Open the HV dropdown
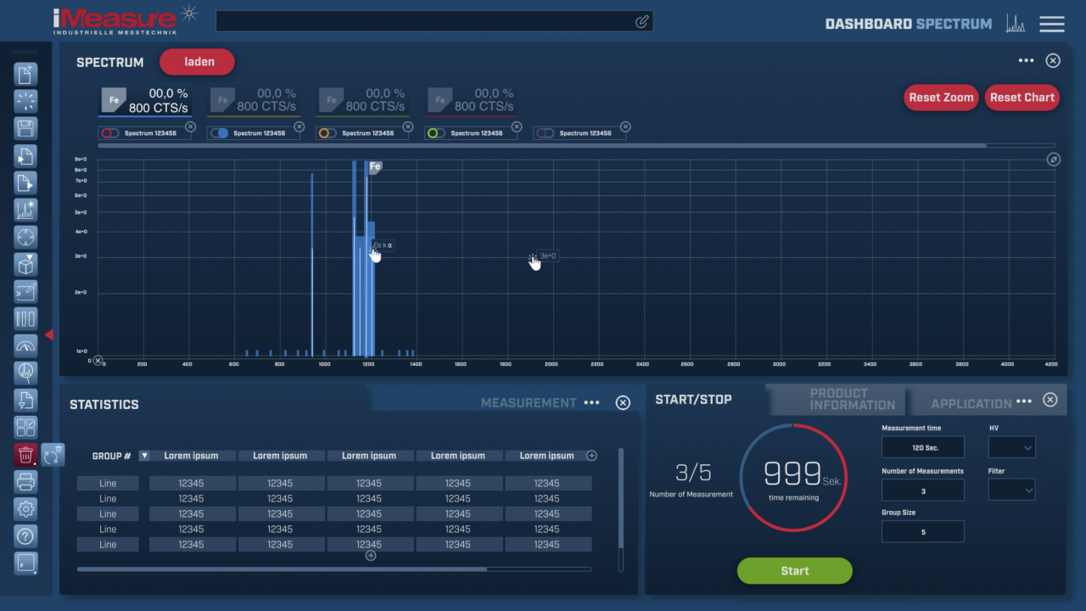Viewport: 1086px width, 611px height. pos(1011,446)
